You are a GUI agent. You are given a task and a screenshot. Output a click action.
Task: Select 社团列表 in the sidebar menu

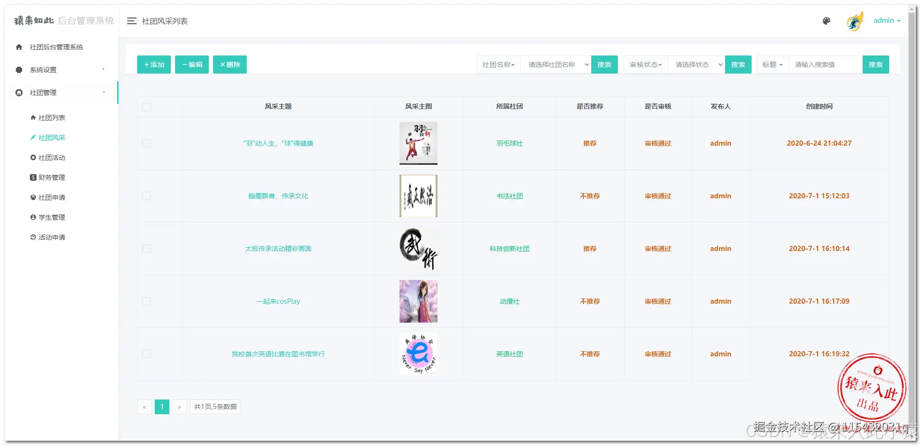[x=52, y=118]
